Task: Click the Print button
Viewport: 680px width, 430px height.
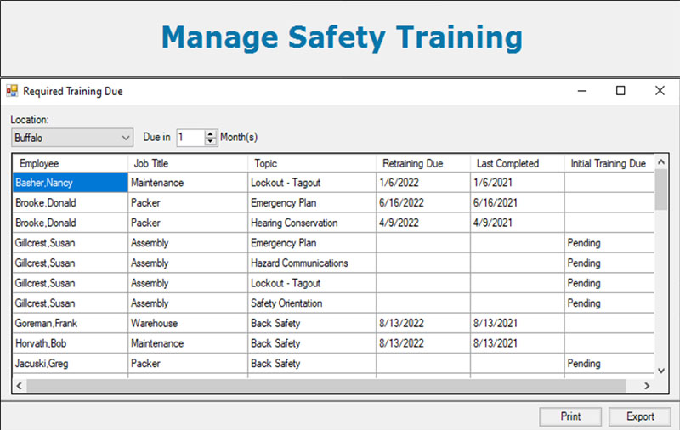Action: [570, 416]
